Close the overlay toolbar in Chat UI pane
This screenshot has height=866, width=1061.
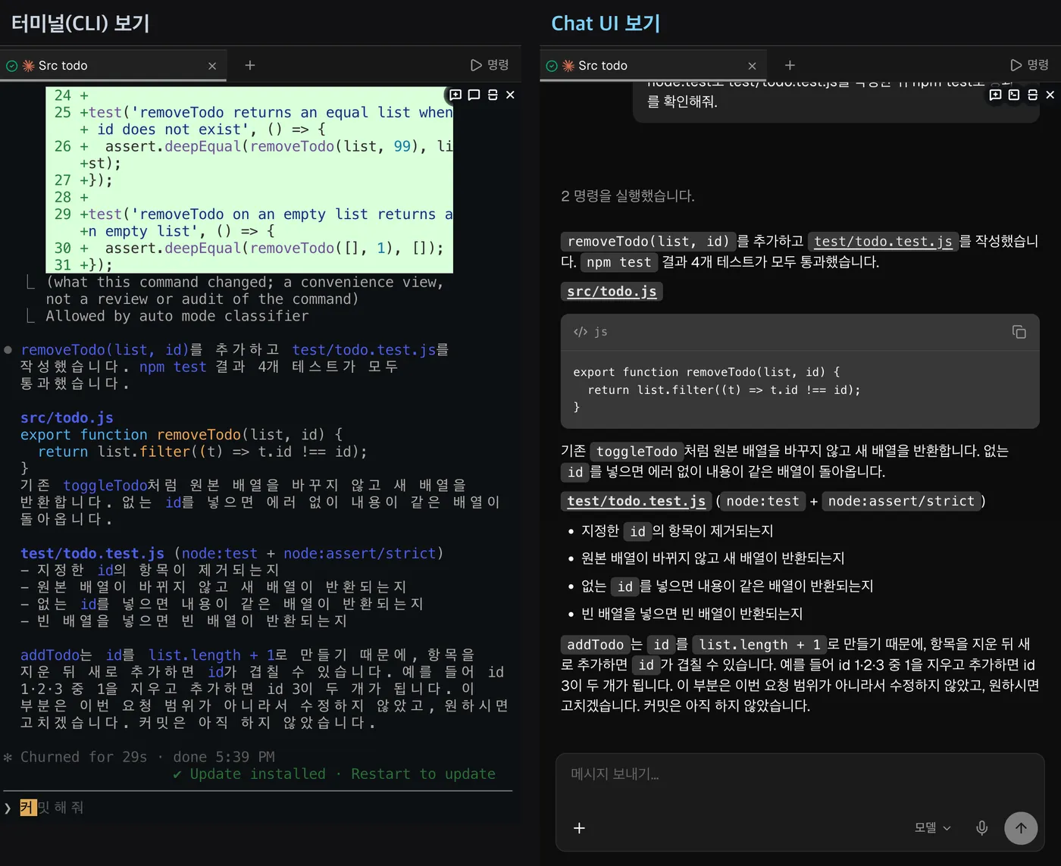[x=1050, y=95]
